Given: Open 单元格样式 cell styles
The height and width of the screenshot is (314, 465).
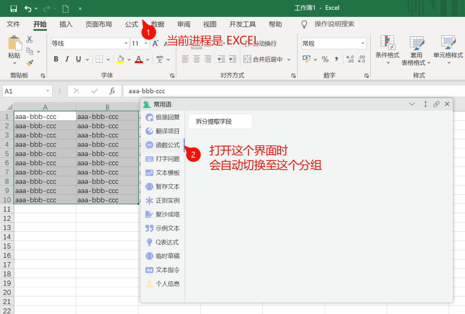Looking at the screenshot, I should [x=448, y=50].
